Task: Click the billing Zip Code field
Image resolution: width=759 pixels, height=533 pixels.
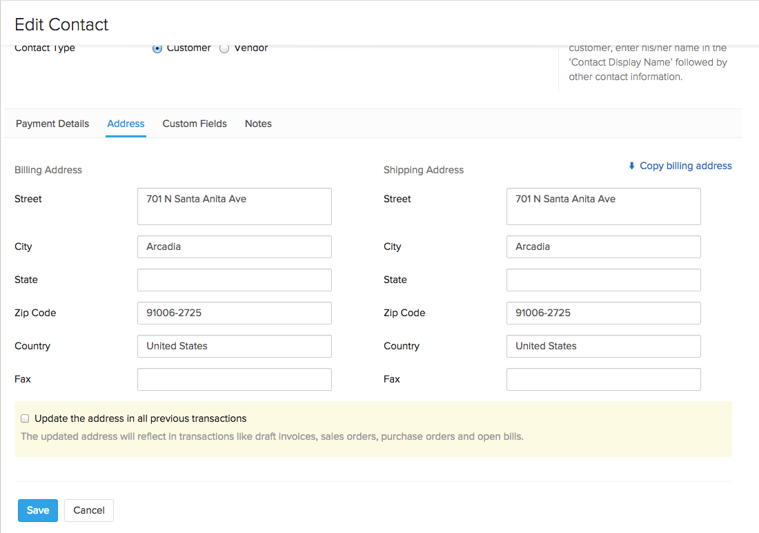Action: 234,313
